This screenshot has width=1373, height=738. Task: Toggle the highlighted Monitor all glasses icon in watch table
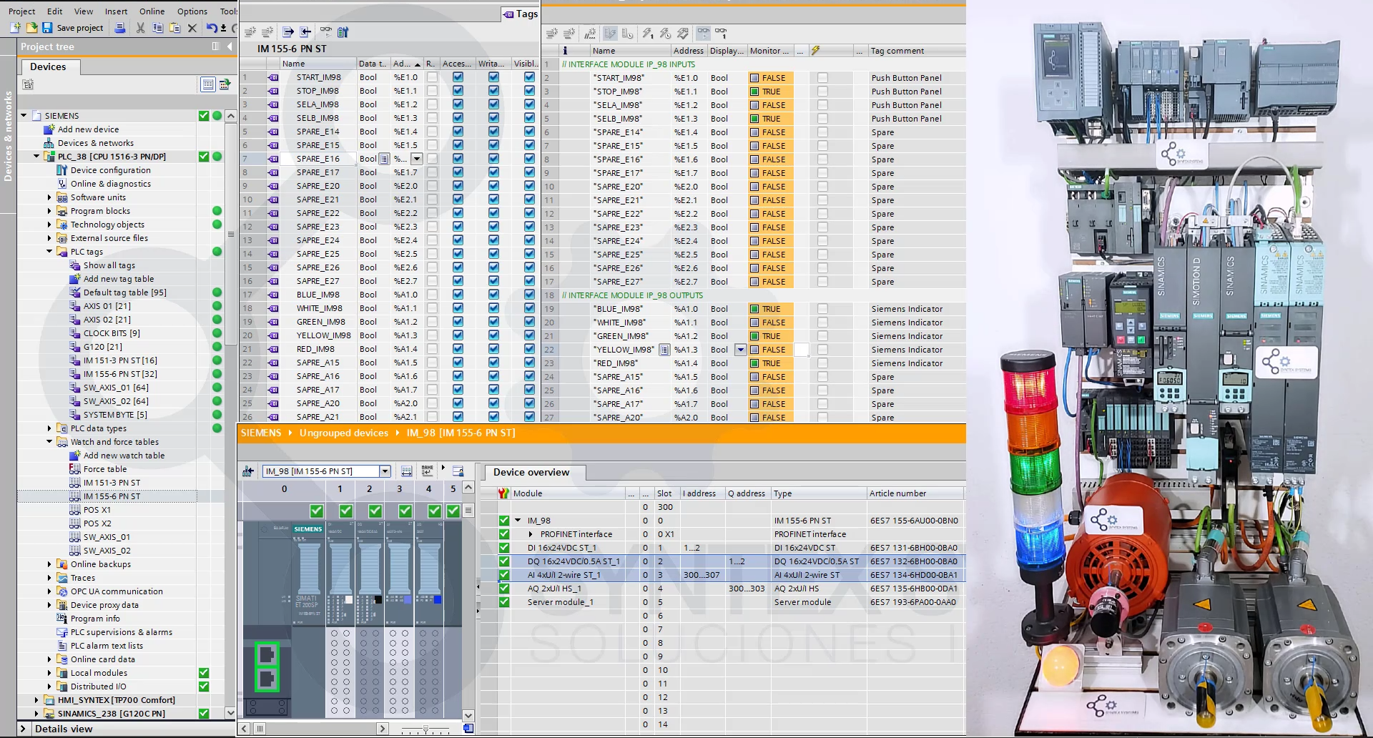(704, 33)
